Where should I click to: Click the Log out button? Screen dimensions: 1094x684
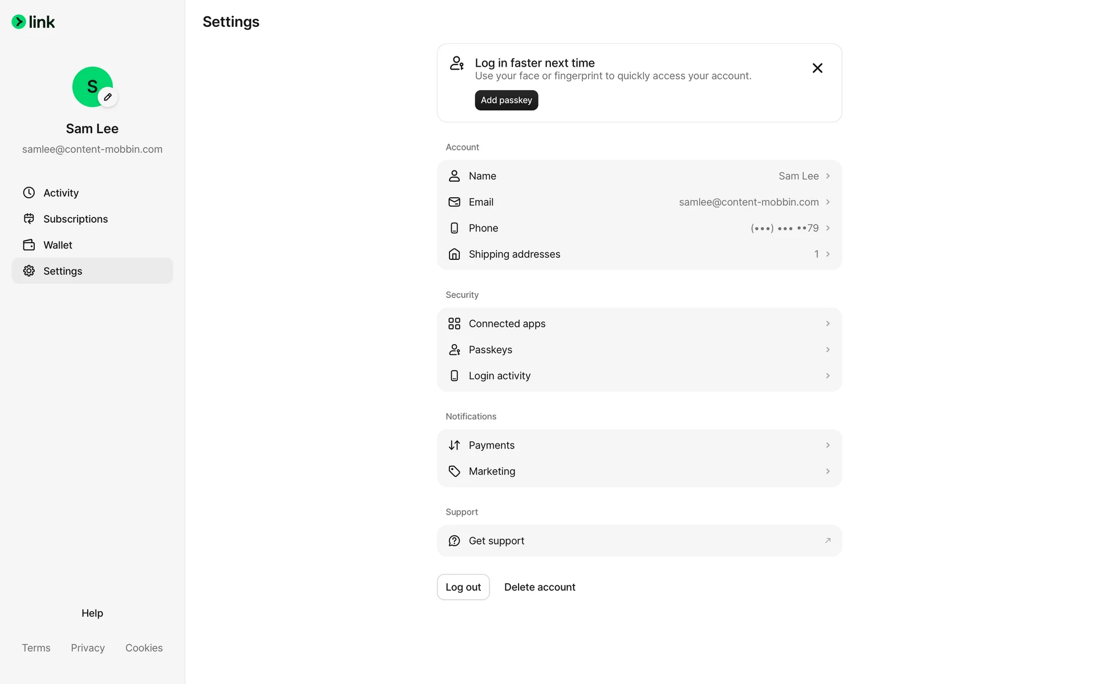[463, 587]
